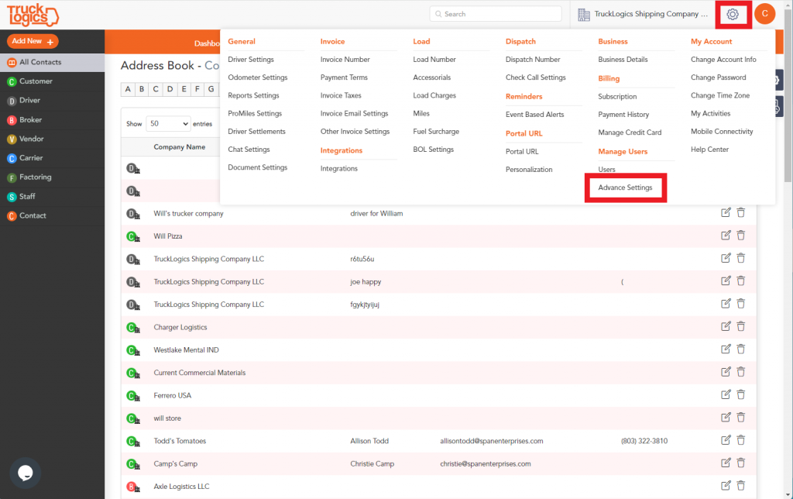Click the Search input field
793x499 pixels.
(496, 14)
